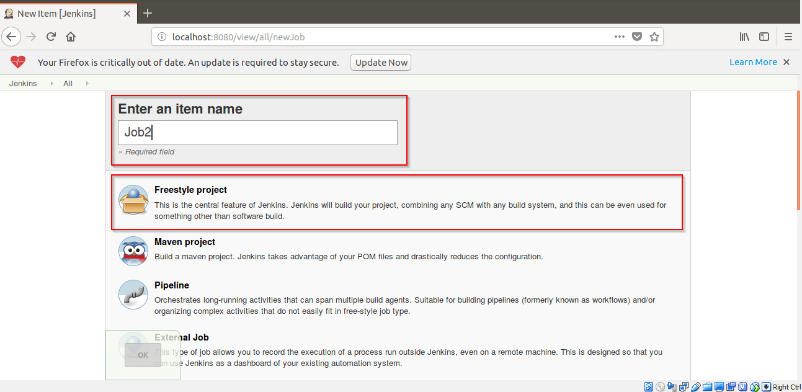This screenshot has height=392, width=802.
Task: Select the External Job title
Action: point(182,337)
